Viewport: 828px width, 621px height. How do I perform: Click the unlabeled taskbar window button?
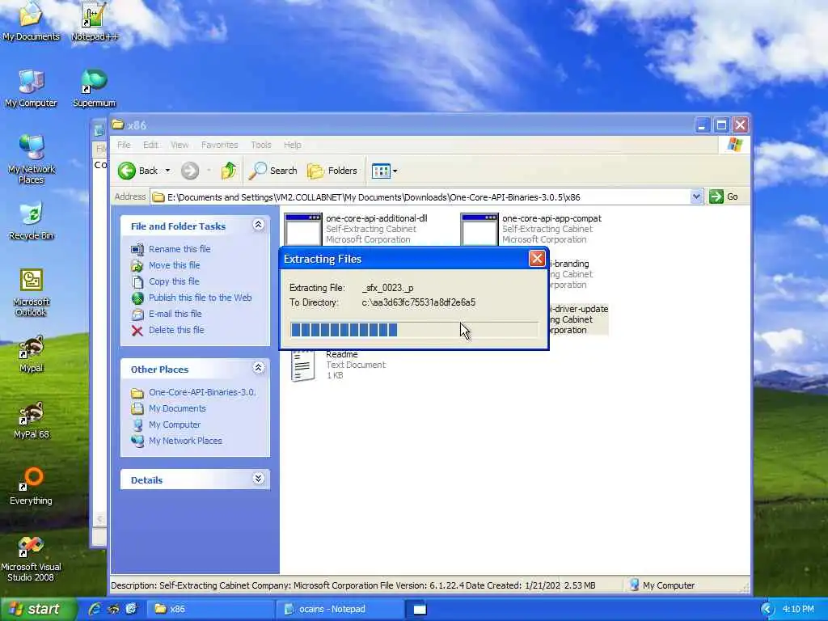[x=420, y=609]
